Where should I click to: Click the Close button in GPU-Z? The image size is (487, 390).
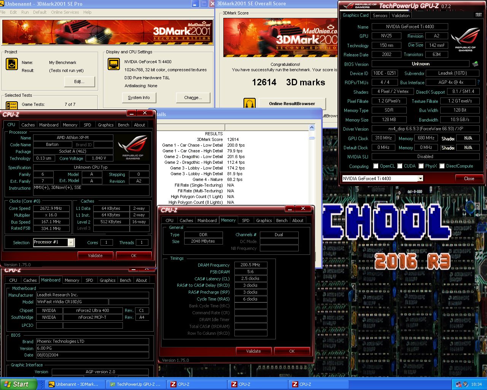tap(469, 178)
